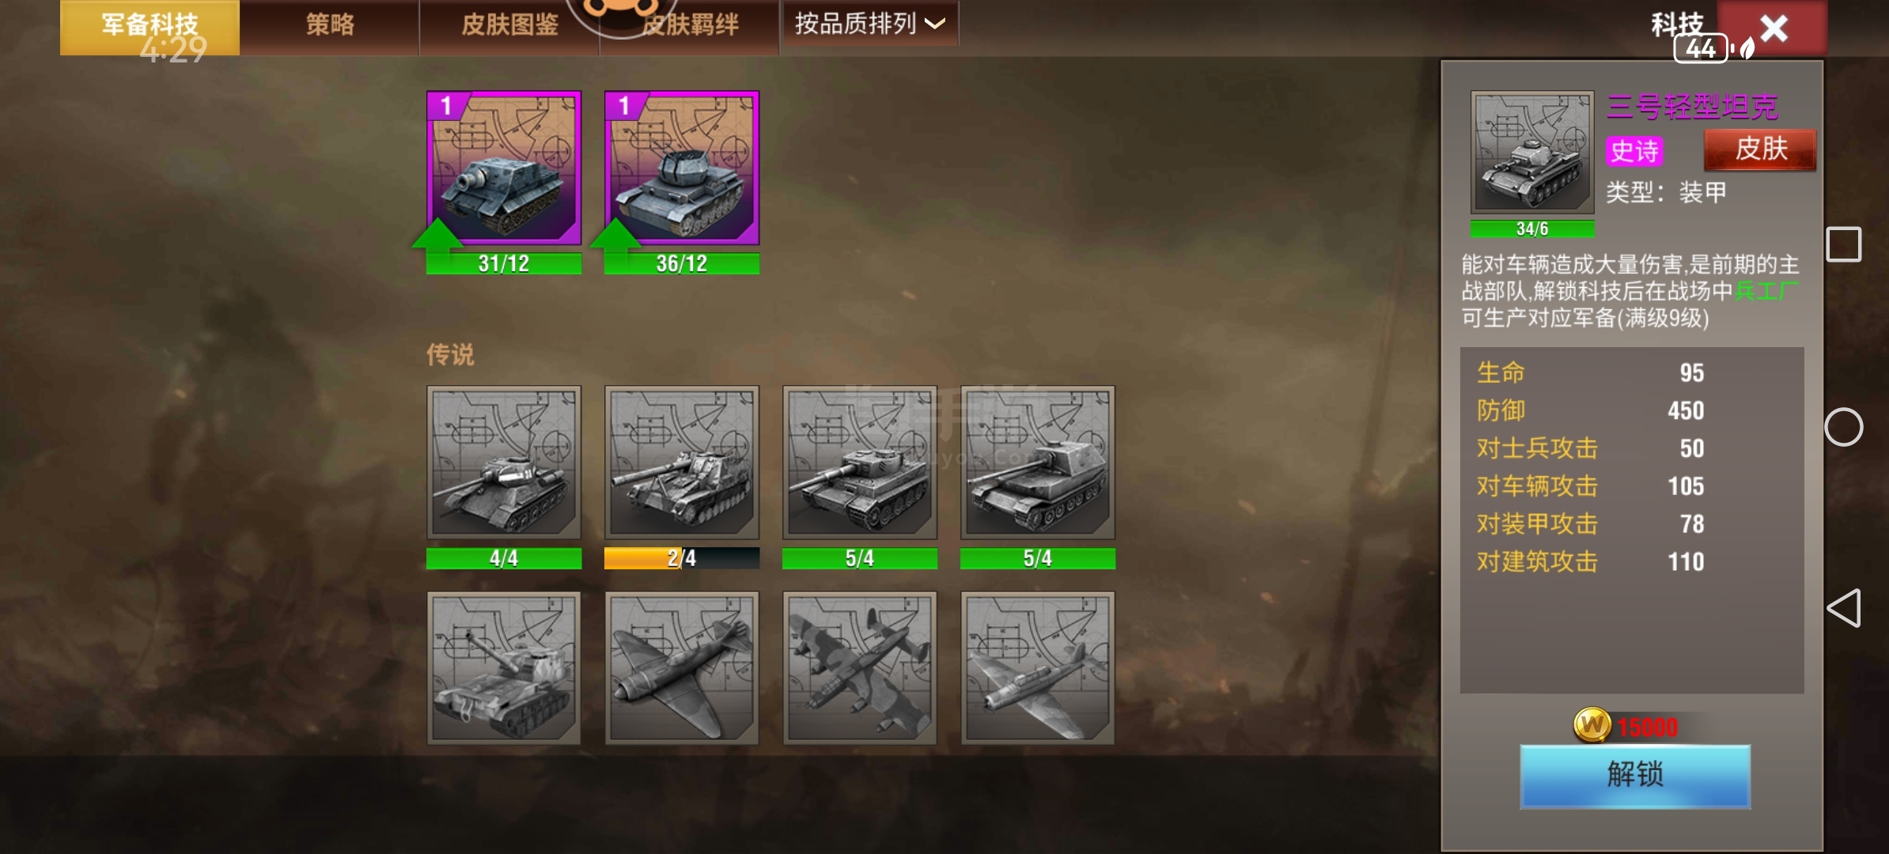This screenshot has height=854, width=1889.
Task: Tap the 三号轻型坦克 thumbnail in the detail panel
Action: (x=1532, y=152)
